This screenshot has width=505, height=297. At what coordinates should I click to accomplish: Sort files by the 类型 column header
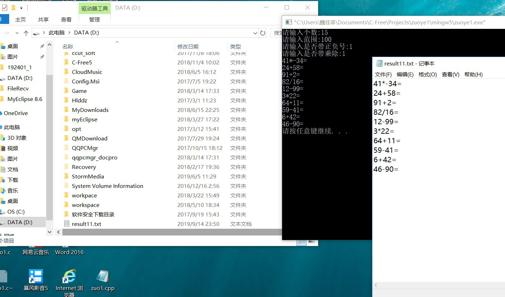click(x=236, y=46)
